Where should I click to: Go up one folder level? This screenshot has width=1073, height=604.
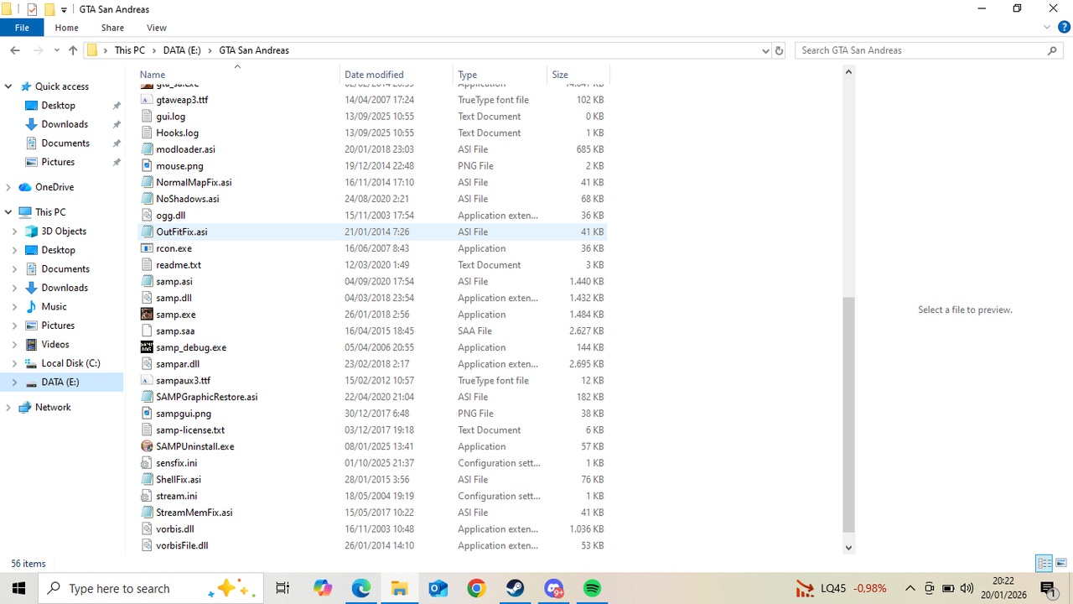point(73,50)
